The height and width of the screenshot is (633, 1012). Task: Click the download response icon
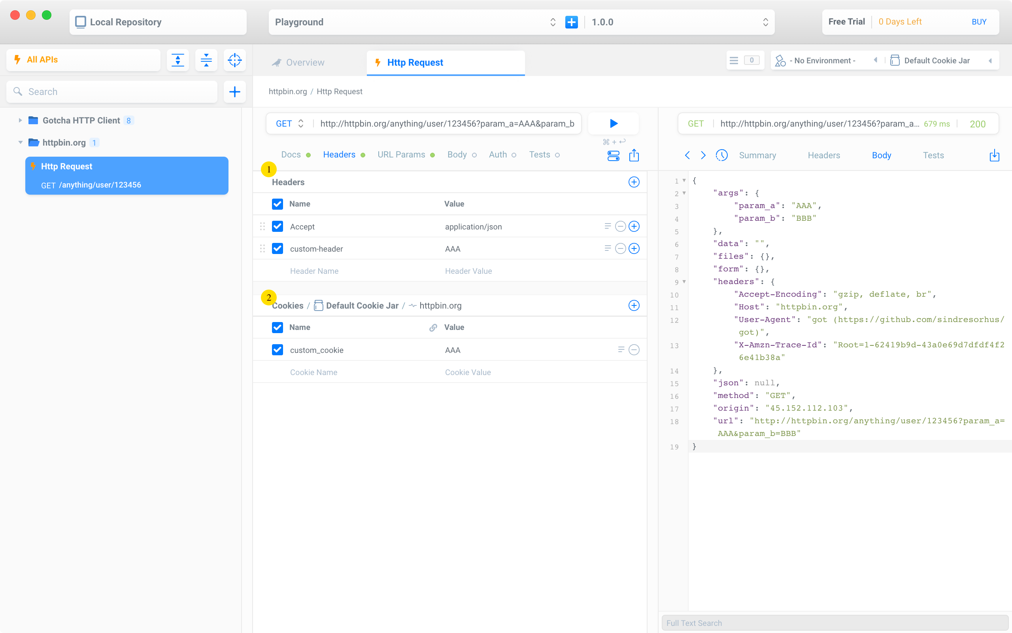(994, 155)
